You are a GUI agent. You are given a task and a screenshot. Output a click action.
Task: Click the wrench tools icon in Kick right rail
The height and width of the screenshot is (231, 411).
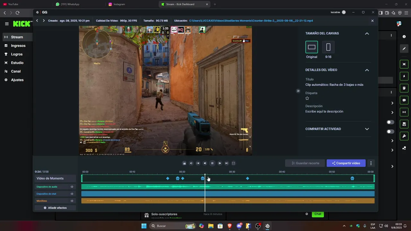(404, 136)
